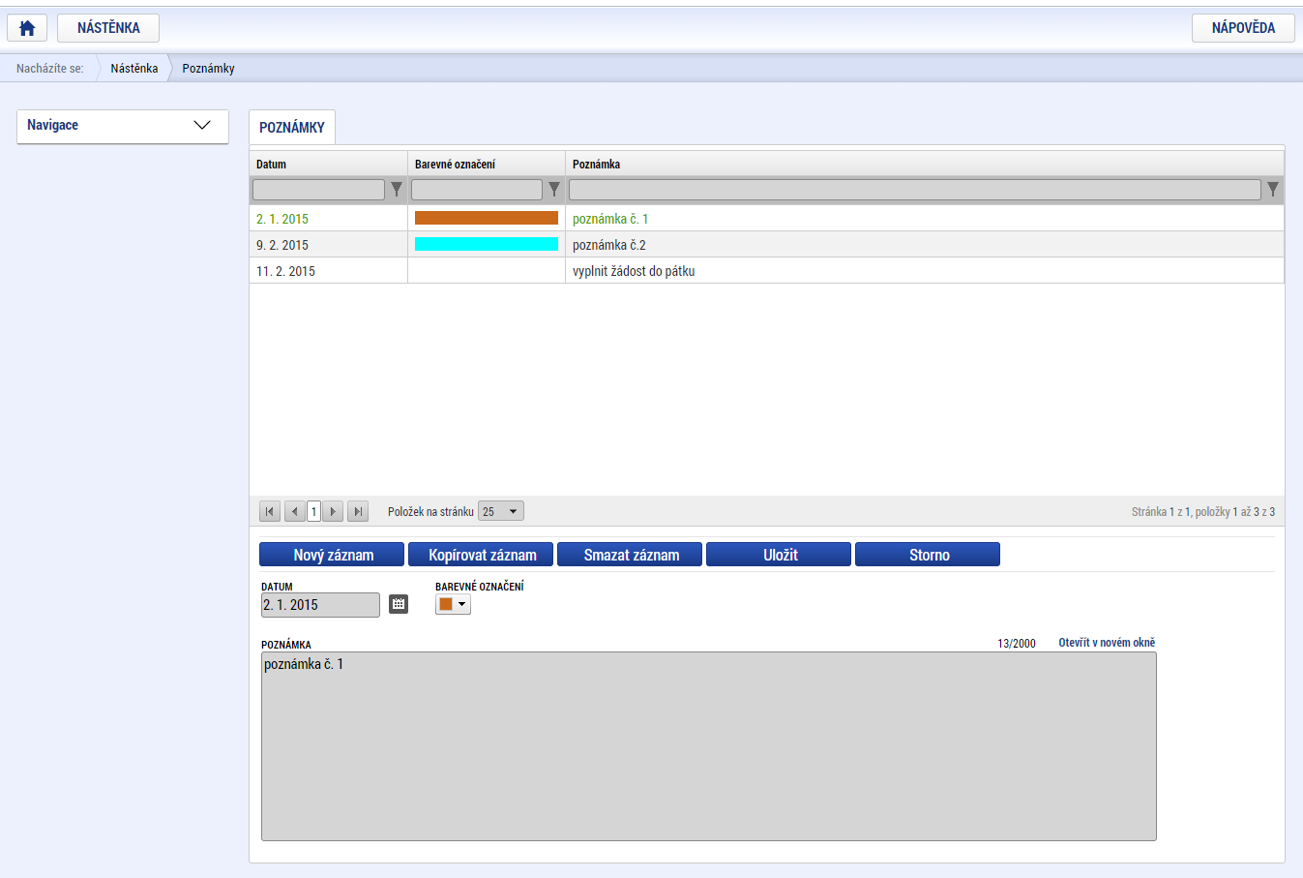Apply filter icon for Barevné označení column
The image size is (1303, 878).
(x=554, y=189)
